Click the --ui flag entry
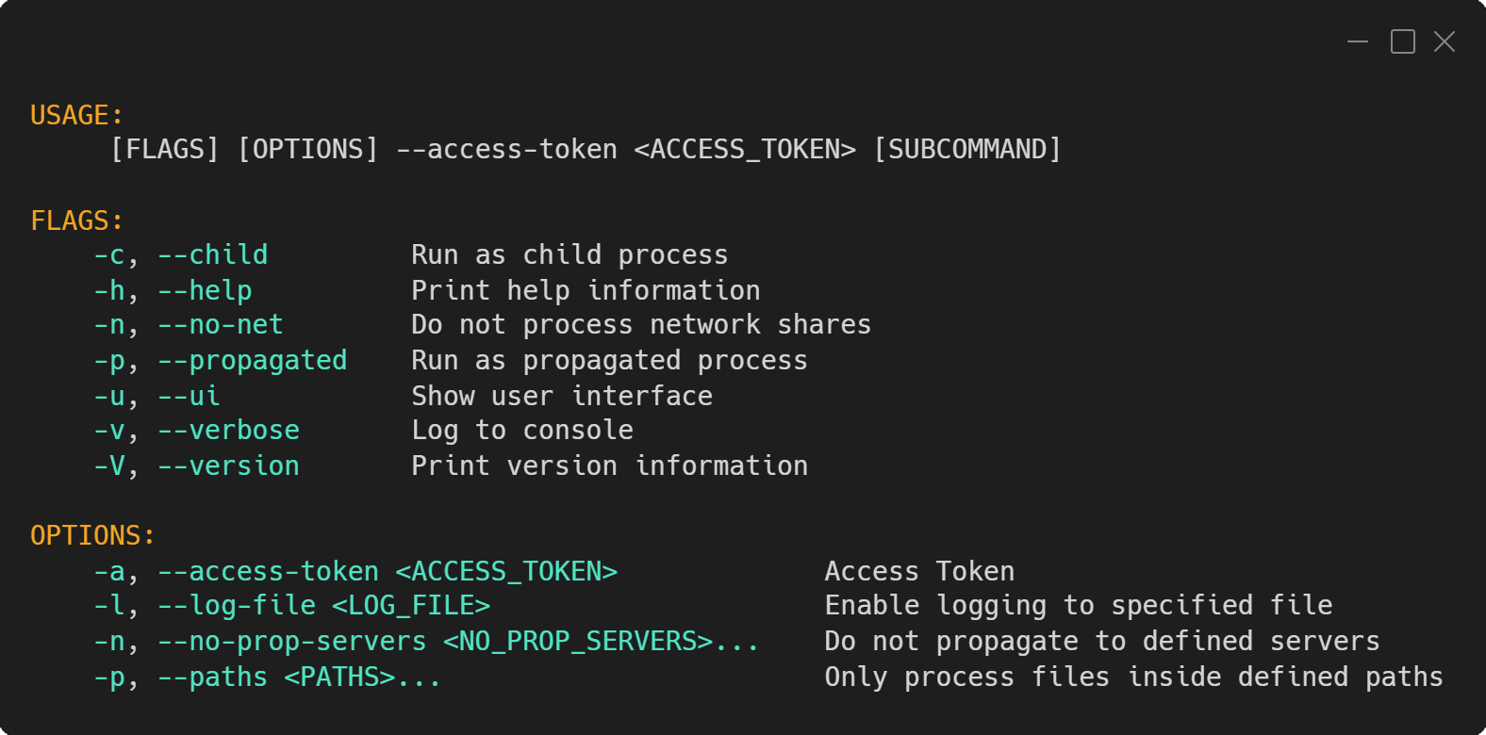This screenshot has height=735, width=1486. (x=189, y=396)
